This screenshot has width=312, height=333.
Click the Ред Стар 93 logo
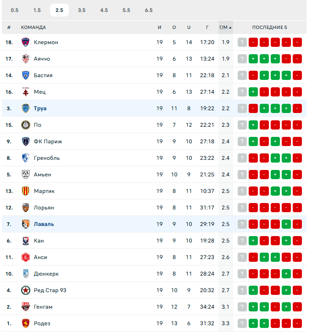[x=26, y=290]
